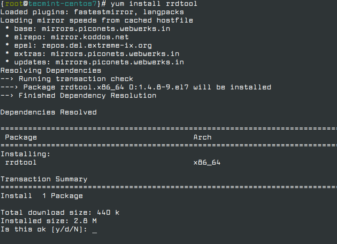This screenshot has height=244, width=337.
Task: Click the 'Running transaction check' line
Action: [76, 79]
